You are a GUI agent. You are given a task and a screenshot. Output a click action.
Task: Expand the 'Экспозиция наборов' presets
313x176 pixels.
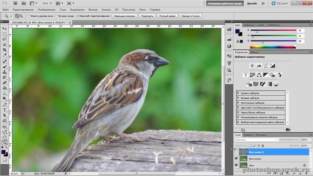238,103
